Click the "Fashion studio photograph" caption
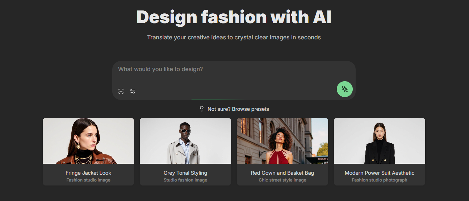 [x=380, y=180]
